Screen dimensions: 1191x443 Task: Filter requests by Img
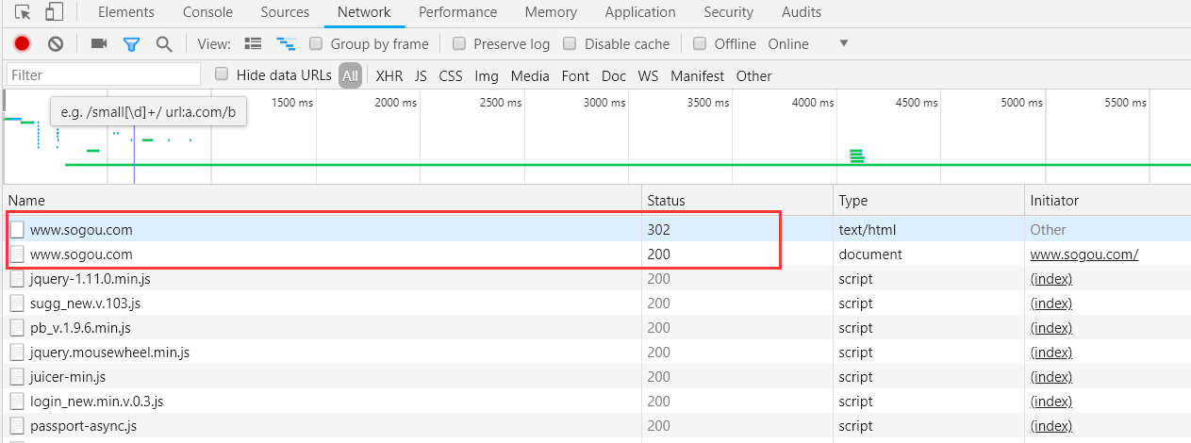pyautogui.click(x=487, y=75)
